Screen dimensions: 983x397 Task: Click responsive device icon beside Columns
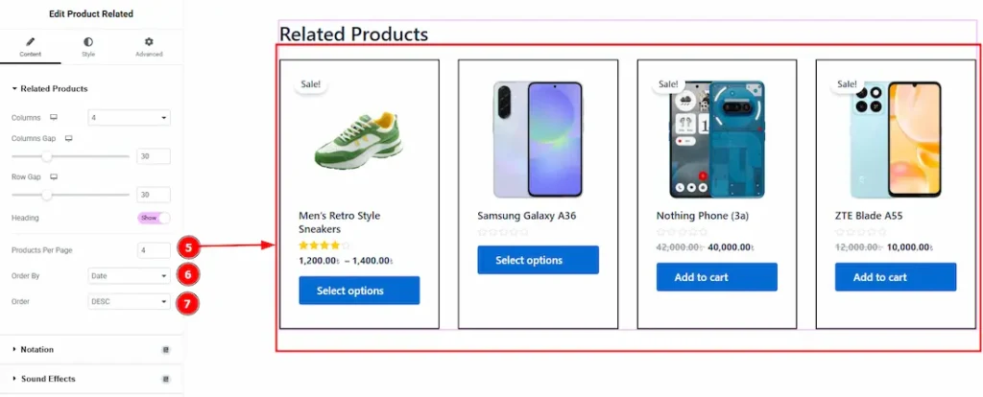tap(54, 118)
